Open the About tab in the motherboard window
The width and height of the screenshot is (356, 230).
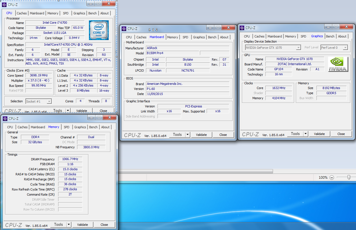pos(224,37)
